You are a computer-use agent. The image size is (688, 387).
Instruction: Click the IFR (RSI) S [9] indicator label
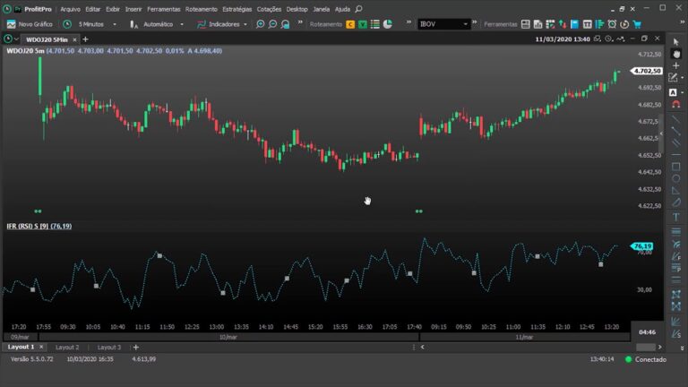(x=39, y=226)
